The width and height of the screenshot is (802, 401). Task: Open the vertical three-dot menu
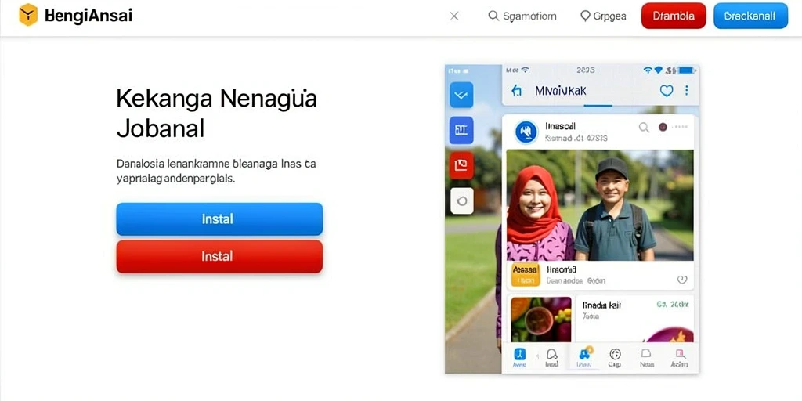pyautogui.click(x=686, y=91)
